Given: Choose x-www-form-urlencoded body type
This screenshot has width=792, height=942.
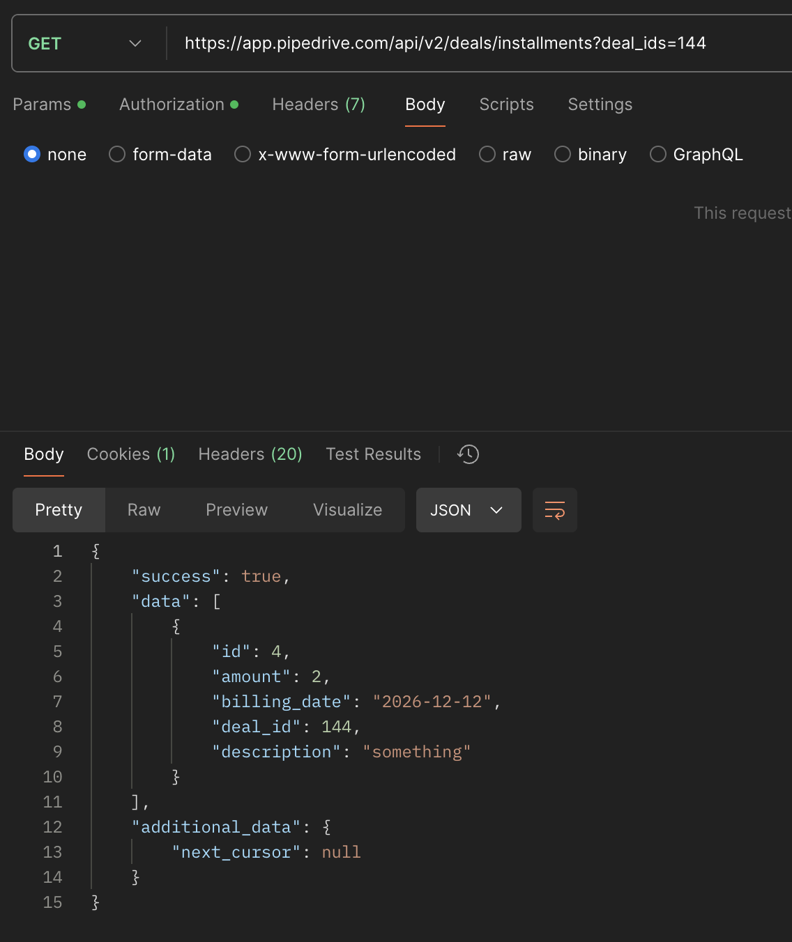Looking at the screenshot, I should click(243, 154).
